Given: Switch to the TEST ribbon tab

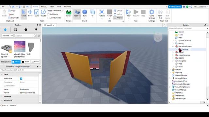Looking at the screenshot, I should (x=52, y=6).
